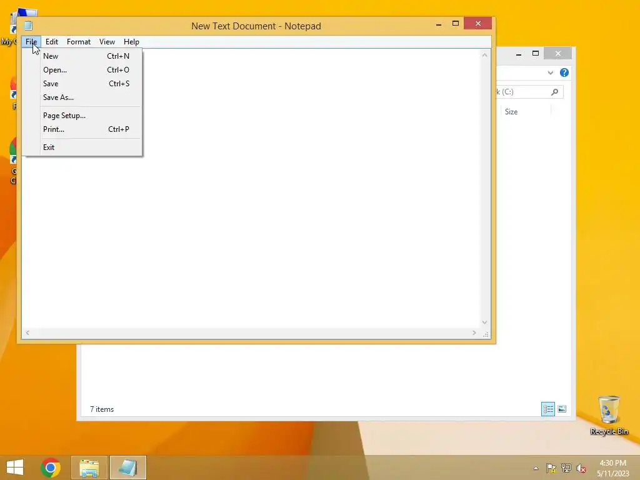The image size is (640, 480).
Task: Click Notepad horizontal scrollbar left arrow
Action: pyautogui.click(x=27, y=332)
